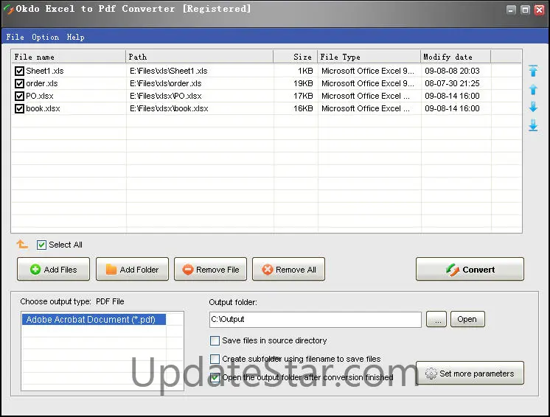This screenshot has width=550, height=417.
Task: Click the move-to-bottom arrow icon
Action: 533,125
